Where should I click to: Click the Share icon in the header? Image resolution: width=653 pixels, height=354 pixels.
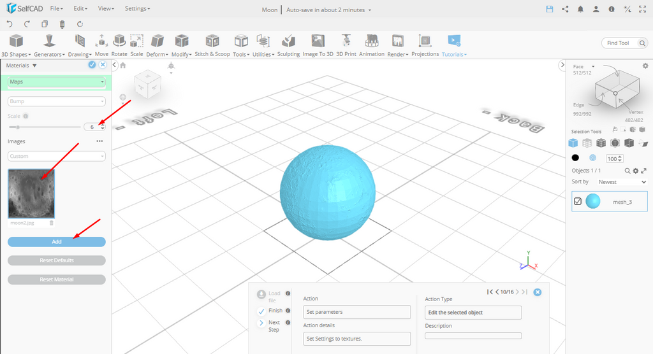click(x=565, y=9)
